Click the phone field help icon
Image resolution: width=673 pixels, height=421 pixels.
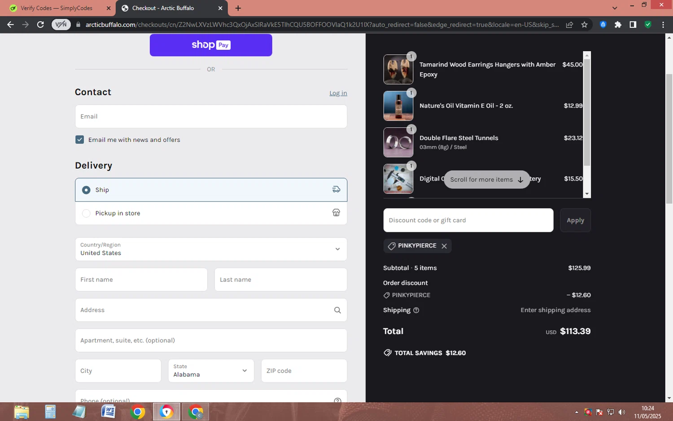(337, 400)
